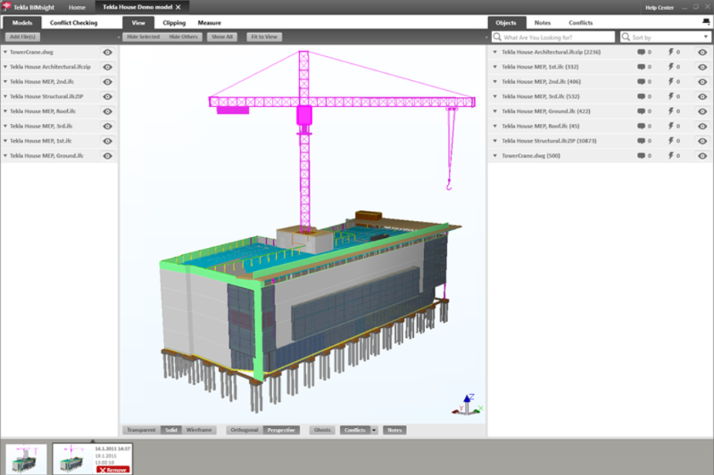This screenshot has width=714, height=475.
Task: Click conflicts lightning icon for MEP, Ground.ifc (422)
Action: pos(671,112)
